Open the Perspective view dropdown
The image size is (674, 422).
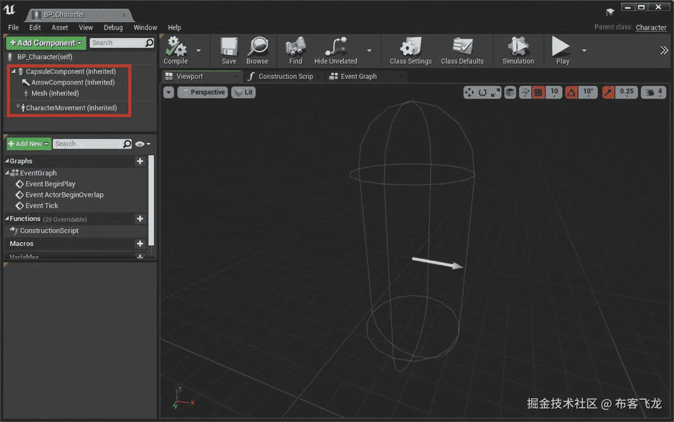202,93
